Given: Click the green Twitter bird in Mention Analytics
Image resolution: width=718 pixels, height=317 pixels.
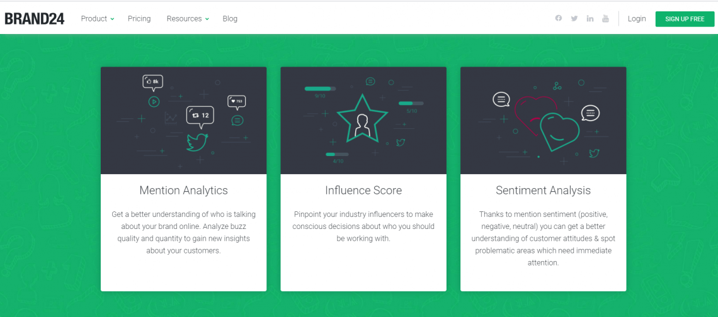Looking at the screenshot, I should [x=197, y=142].
